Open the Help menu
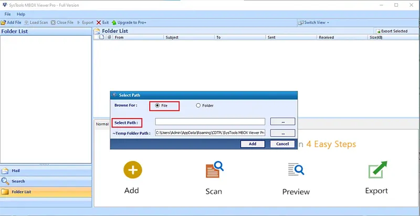 click(x=21, y=14)
